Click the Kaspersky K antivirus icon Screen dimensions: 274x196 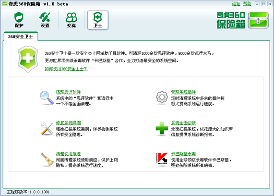162,159
